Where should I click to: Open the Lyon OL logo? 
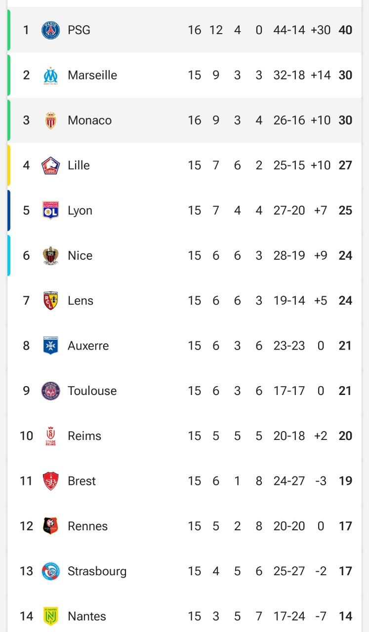[50, 210]
